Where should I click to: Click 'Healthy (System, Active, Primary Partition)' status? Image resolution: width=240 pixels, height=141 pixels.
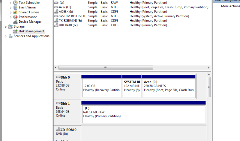point(159,16)
